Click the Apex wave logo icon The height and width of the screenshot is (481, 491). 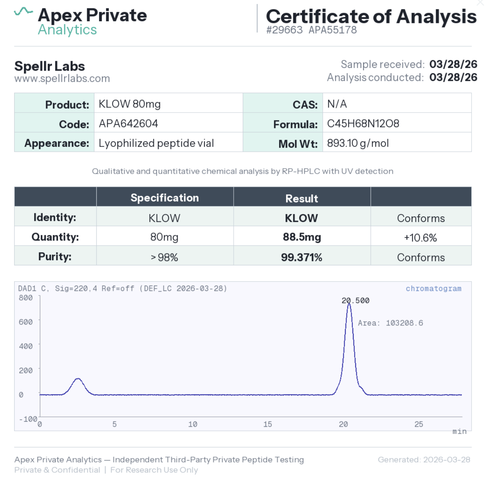[23, 11]
